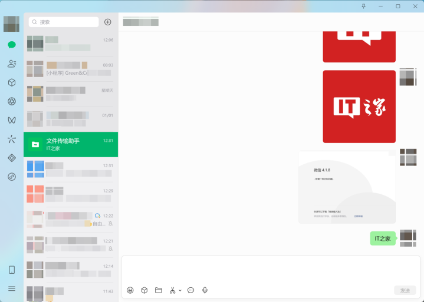Open Moments aperture icon in the sidebar

point(12,101)
